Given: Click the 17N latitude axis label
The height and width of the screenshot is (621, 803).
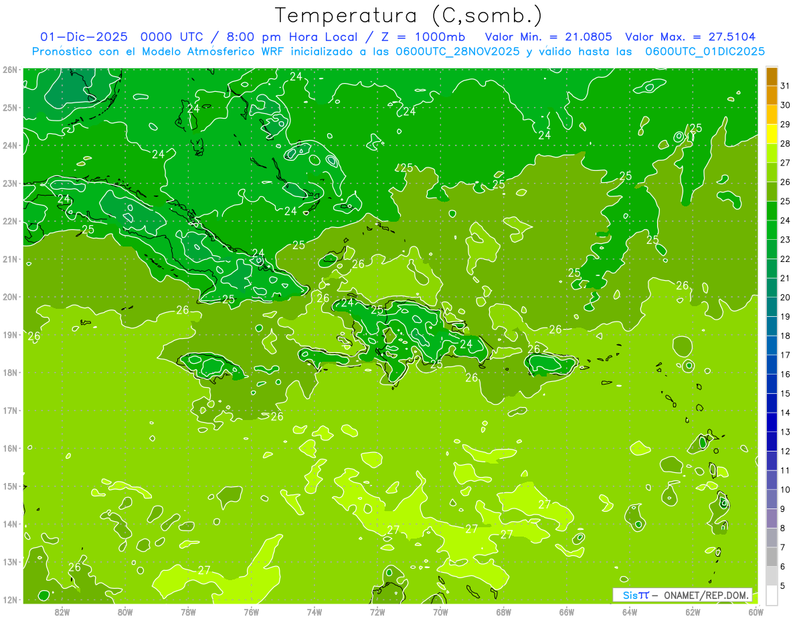Looking at the screenshot, I should pyautogui.click(x=9, y=411).
